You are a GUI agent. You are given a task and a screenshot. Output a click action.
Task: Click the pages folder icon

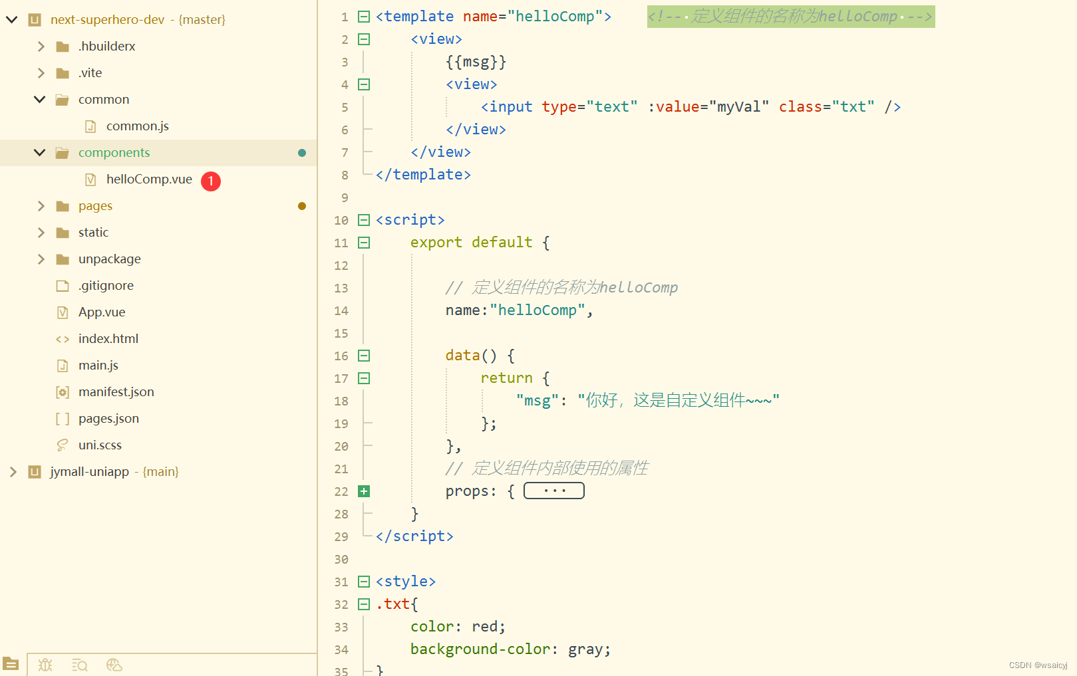[63, 206]
